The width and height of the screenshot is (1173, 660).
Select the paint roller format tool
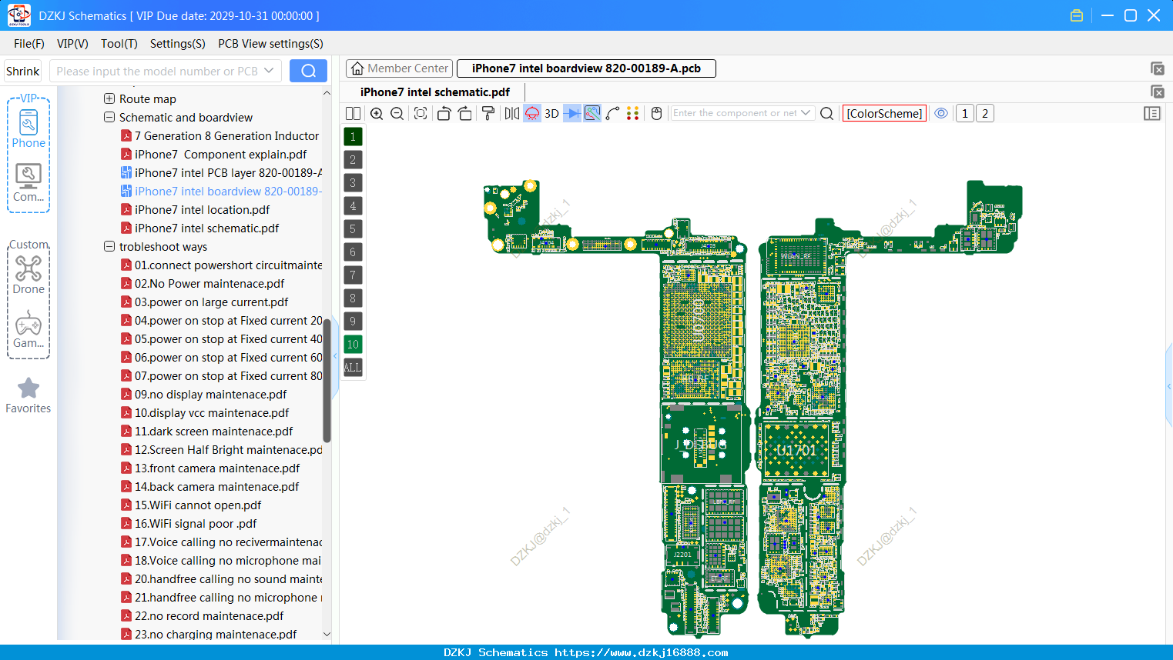(x=488, y=113)
